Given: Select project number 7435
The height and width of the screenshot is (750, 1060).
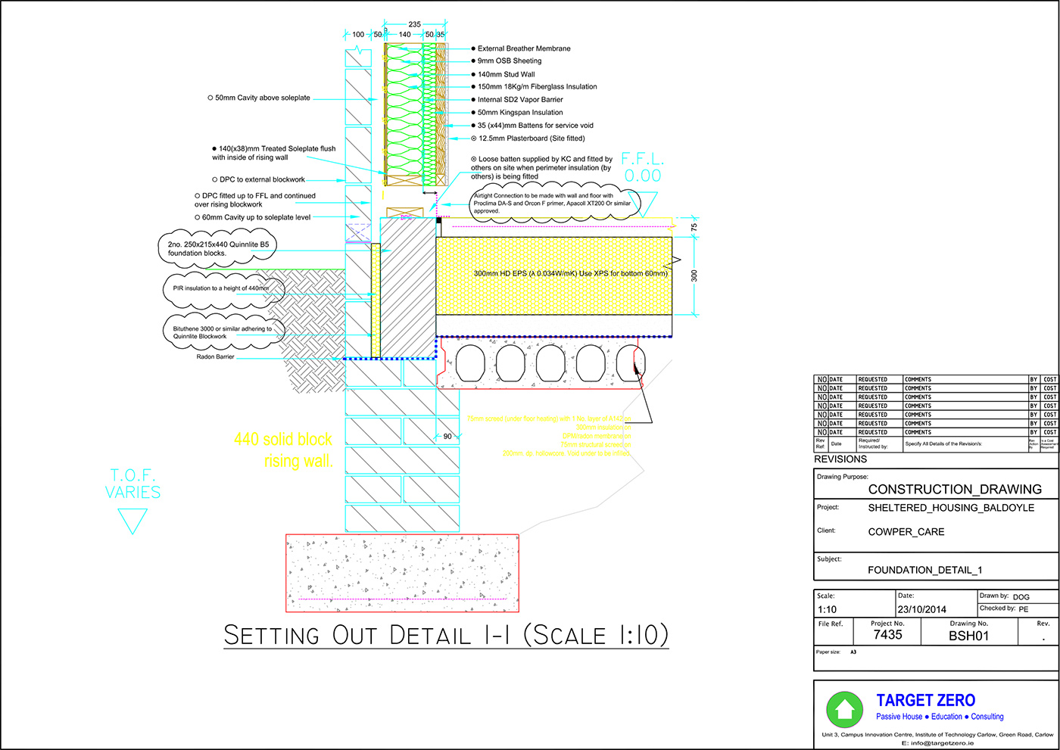Looking at the screenshot, I should click(888, 635).
